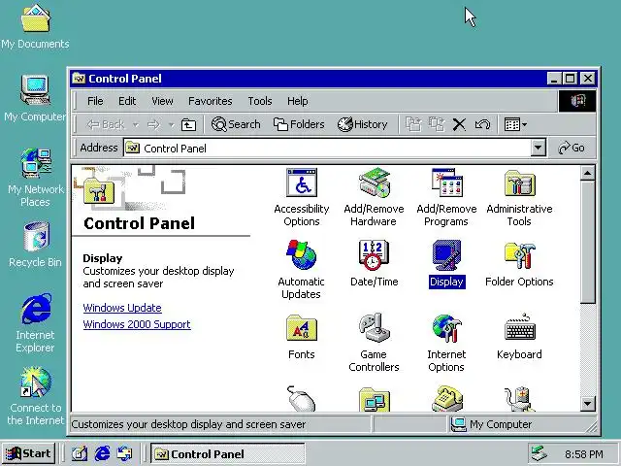This screenshot has width=621, height=466.
Task: Expand the Address bar dropdown
Action: tap(538, 148)
